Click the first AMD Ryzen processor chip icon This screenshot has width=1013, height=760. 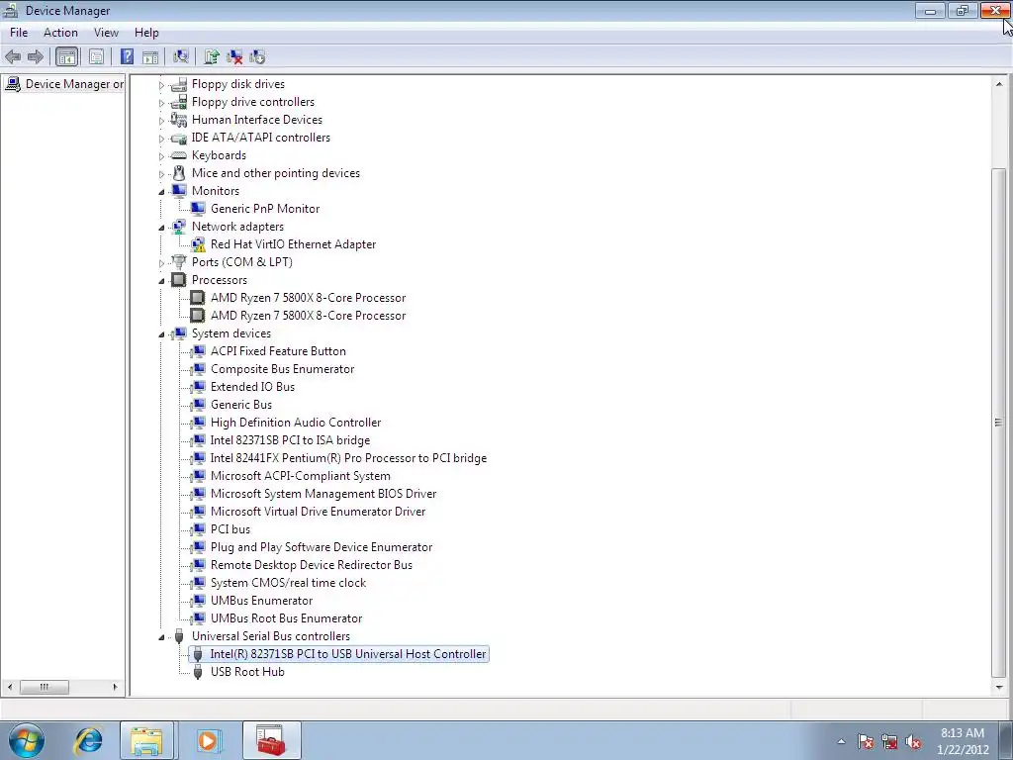pos(198,297)
